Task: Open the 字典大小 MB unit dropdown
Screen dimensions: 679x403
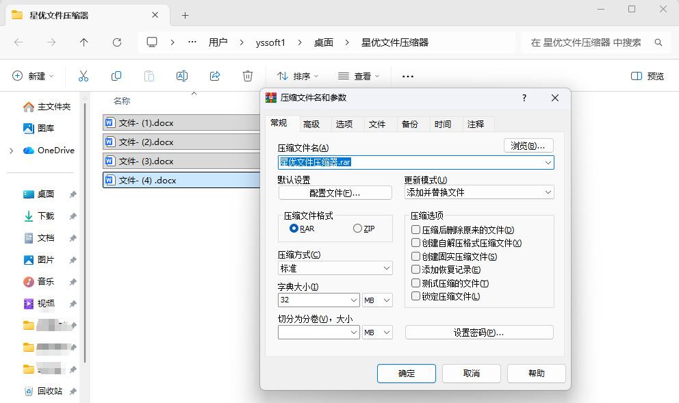Action: tap(377, 300)
